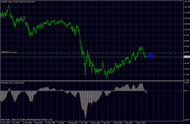Click the 3 Oct 2008 date label
Image resolution: width=190 pixels, height=124 pixels.
[x=83, y=123]
